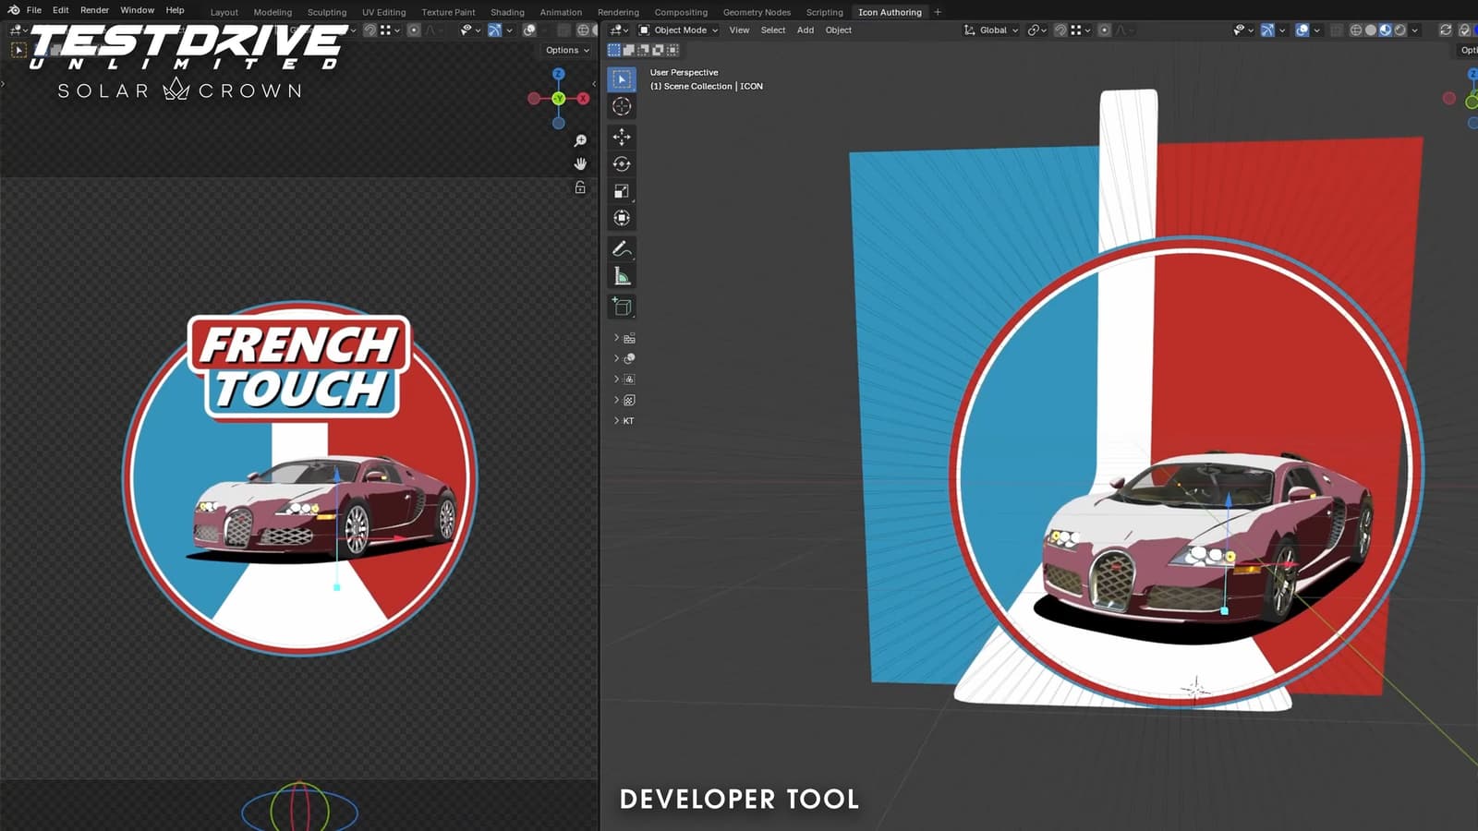Switch to the UV Editing workspace tab
This screenshot has height=831, width=1478.
383,12
